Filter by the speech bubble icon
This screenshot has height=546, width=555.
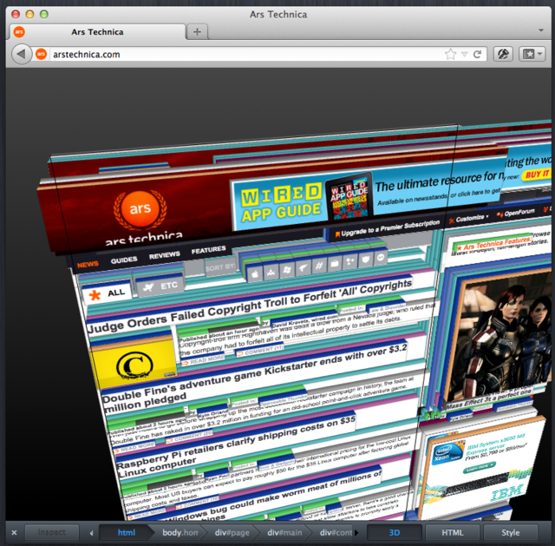pos(381,258)
